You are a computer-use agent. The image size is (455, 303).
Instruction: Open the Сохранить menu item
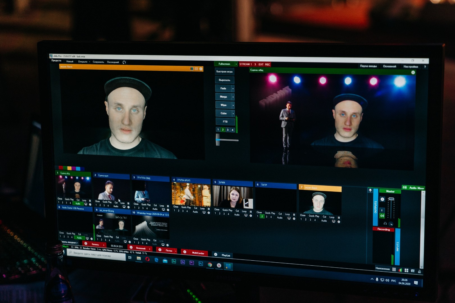click(x=98, y=62)
